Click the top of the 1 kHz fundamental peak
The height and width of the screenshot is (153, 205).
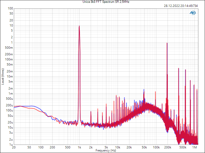tap(79, 26)
